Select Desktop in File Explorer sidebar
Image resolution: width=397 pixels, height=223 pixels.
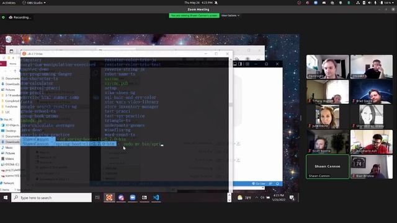pos(9,131)
